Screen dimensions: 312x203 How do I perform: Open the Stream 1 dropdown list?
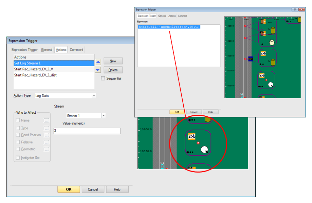tap(104, 116)
